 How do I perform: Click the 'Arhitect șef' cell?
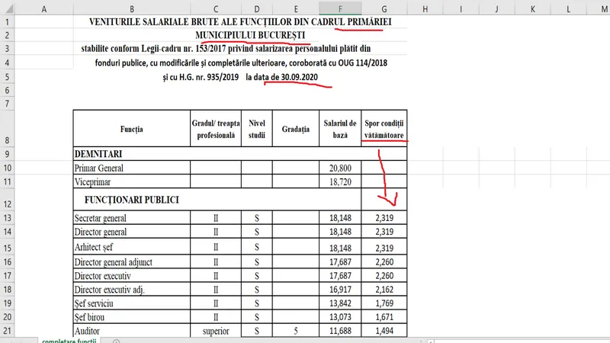click(x=131, y=248)
